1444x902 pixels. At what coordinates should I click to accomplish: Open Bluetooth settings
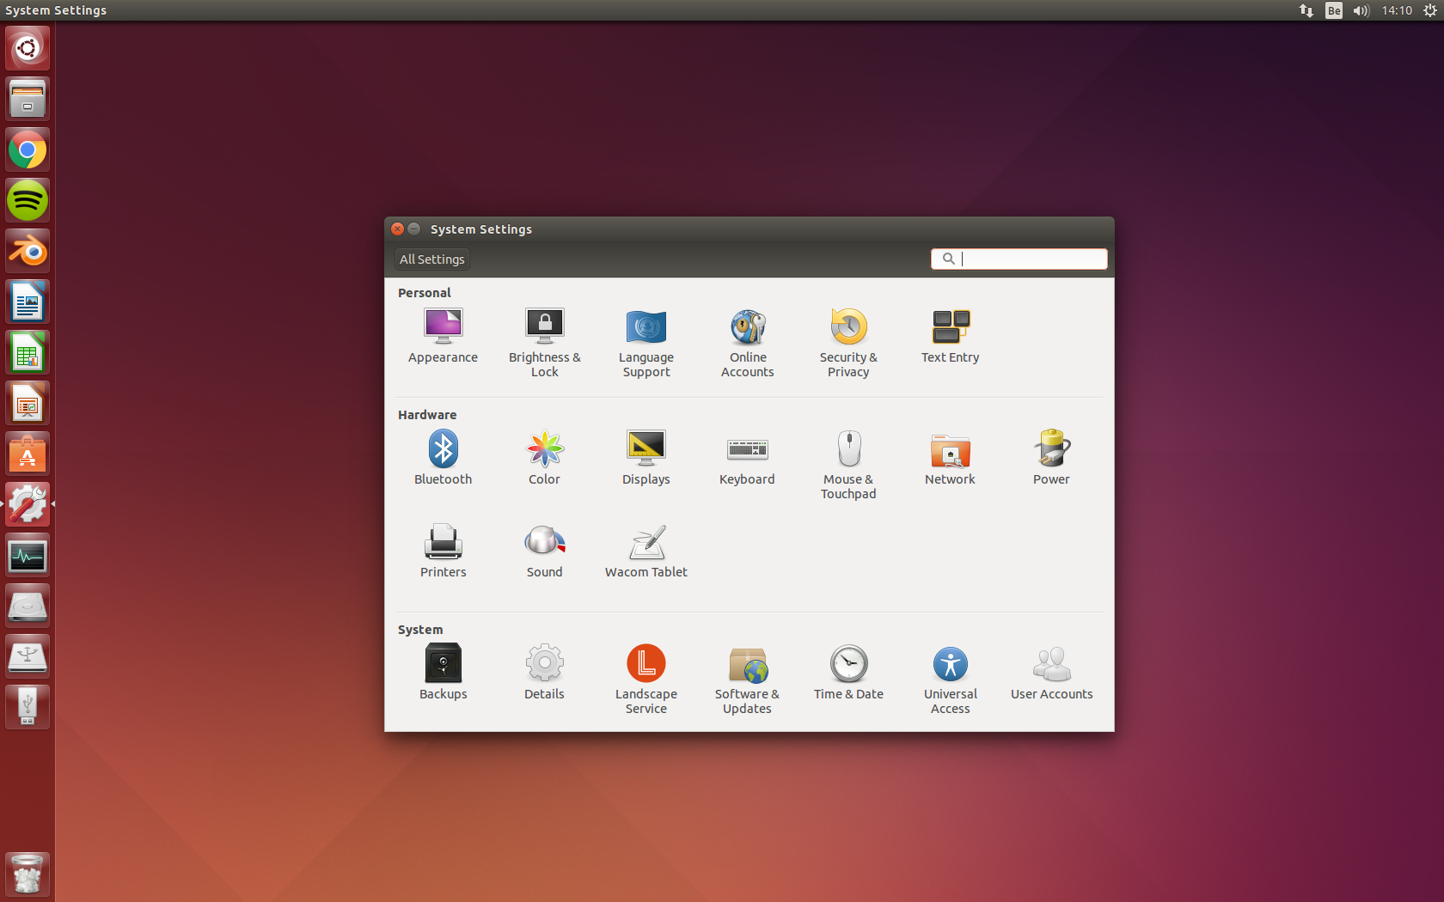coord(443,458)
